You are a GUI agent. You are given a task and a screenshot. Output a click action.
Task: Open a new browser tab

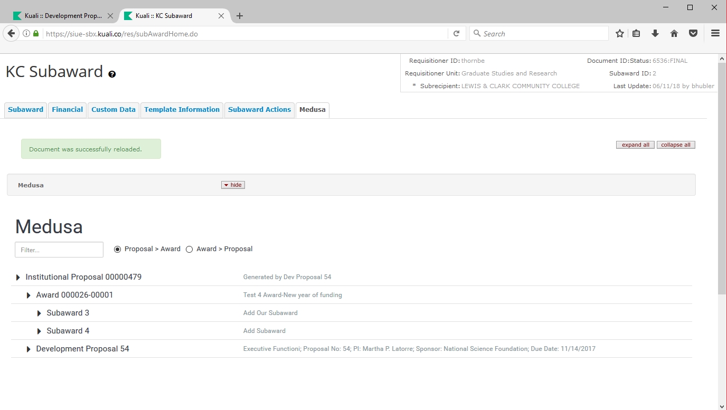pyautogui.click(x=240, y=16)
